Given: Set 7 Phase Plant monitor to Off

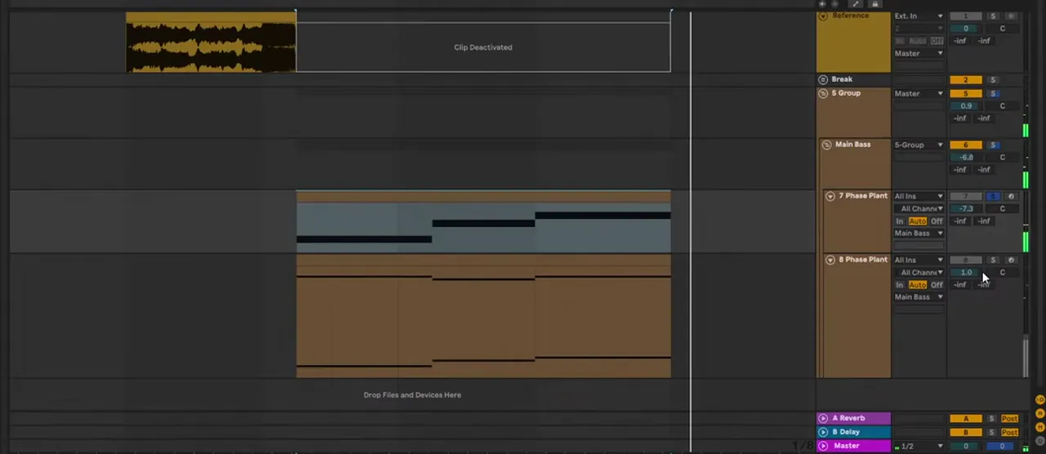Looking at the screenshot, I should (x=936, y=221).
